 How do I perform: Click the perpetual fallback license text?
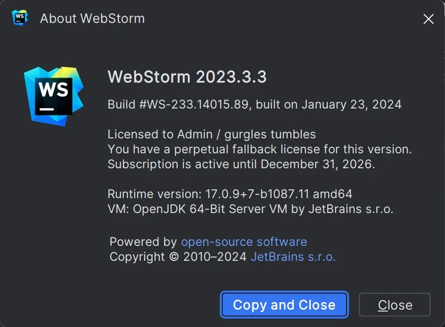click(x=259, y=149)
